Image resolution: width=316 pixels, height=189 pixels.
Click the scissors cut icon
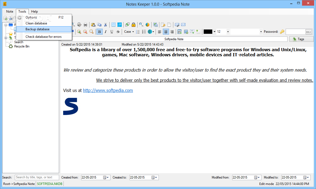(x=105, y=25)
